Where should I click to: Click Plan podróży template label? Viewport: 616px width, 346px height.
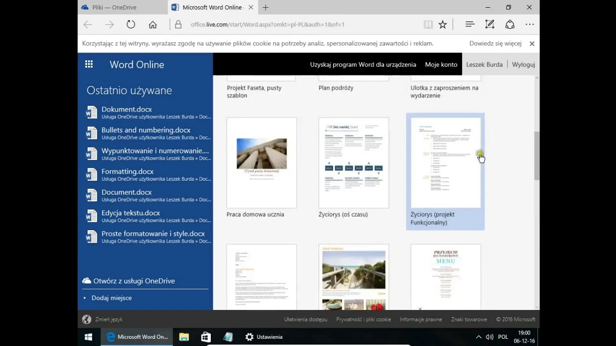(x=336, y=88)
